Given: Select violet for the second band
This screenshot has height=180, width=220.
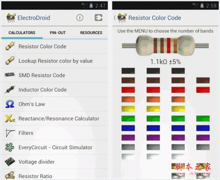Looking at the screenshot, I should [153, 137].
